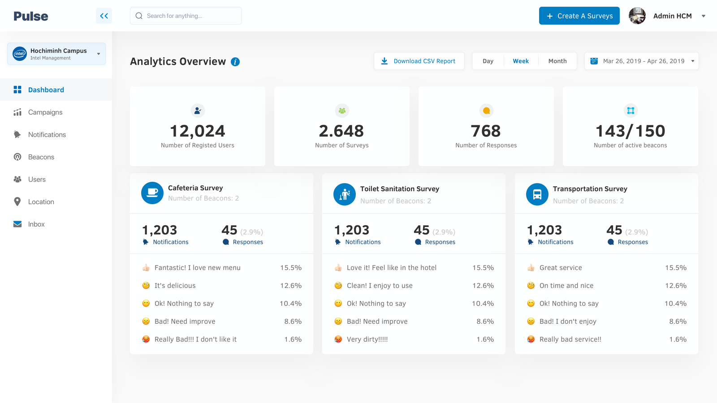Click 'Really Bad!!! I don't like it'
The width and height of the screenshot is (717, 403).
222,339
